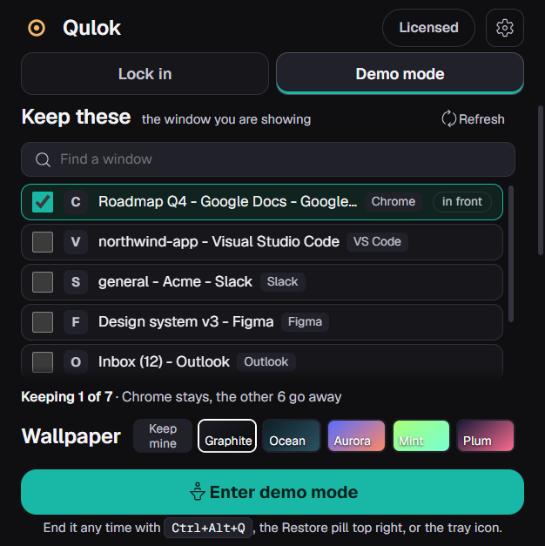545x546 pixels.
Task: Click the Refresh text link
Action: pos(481,119)
